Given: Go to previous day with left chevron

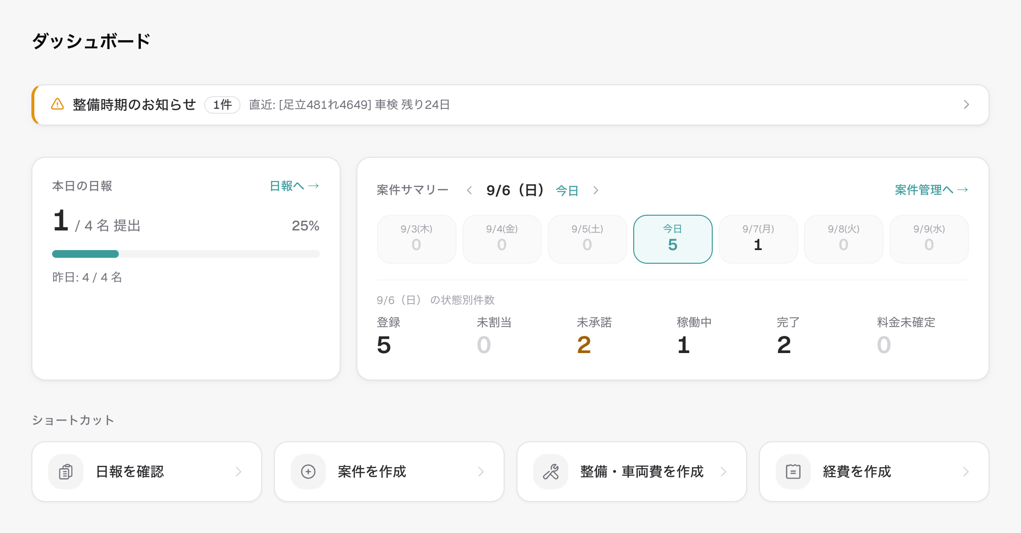Looking at the screenshot, I should 469,190.
